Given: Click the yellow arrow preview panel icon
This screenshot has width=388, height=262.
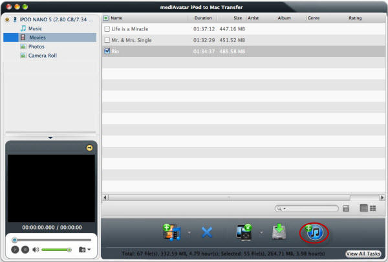Looking at the screenshot, I should pos(89,148).
